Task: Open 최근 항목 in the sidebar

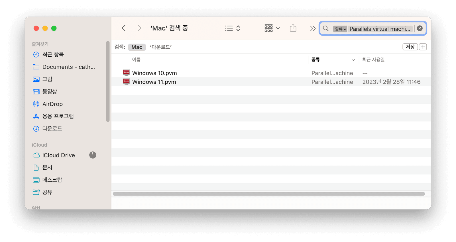Action: (53, 54)
